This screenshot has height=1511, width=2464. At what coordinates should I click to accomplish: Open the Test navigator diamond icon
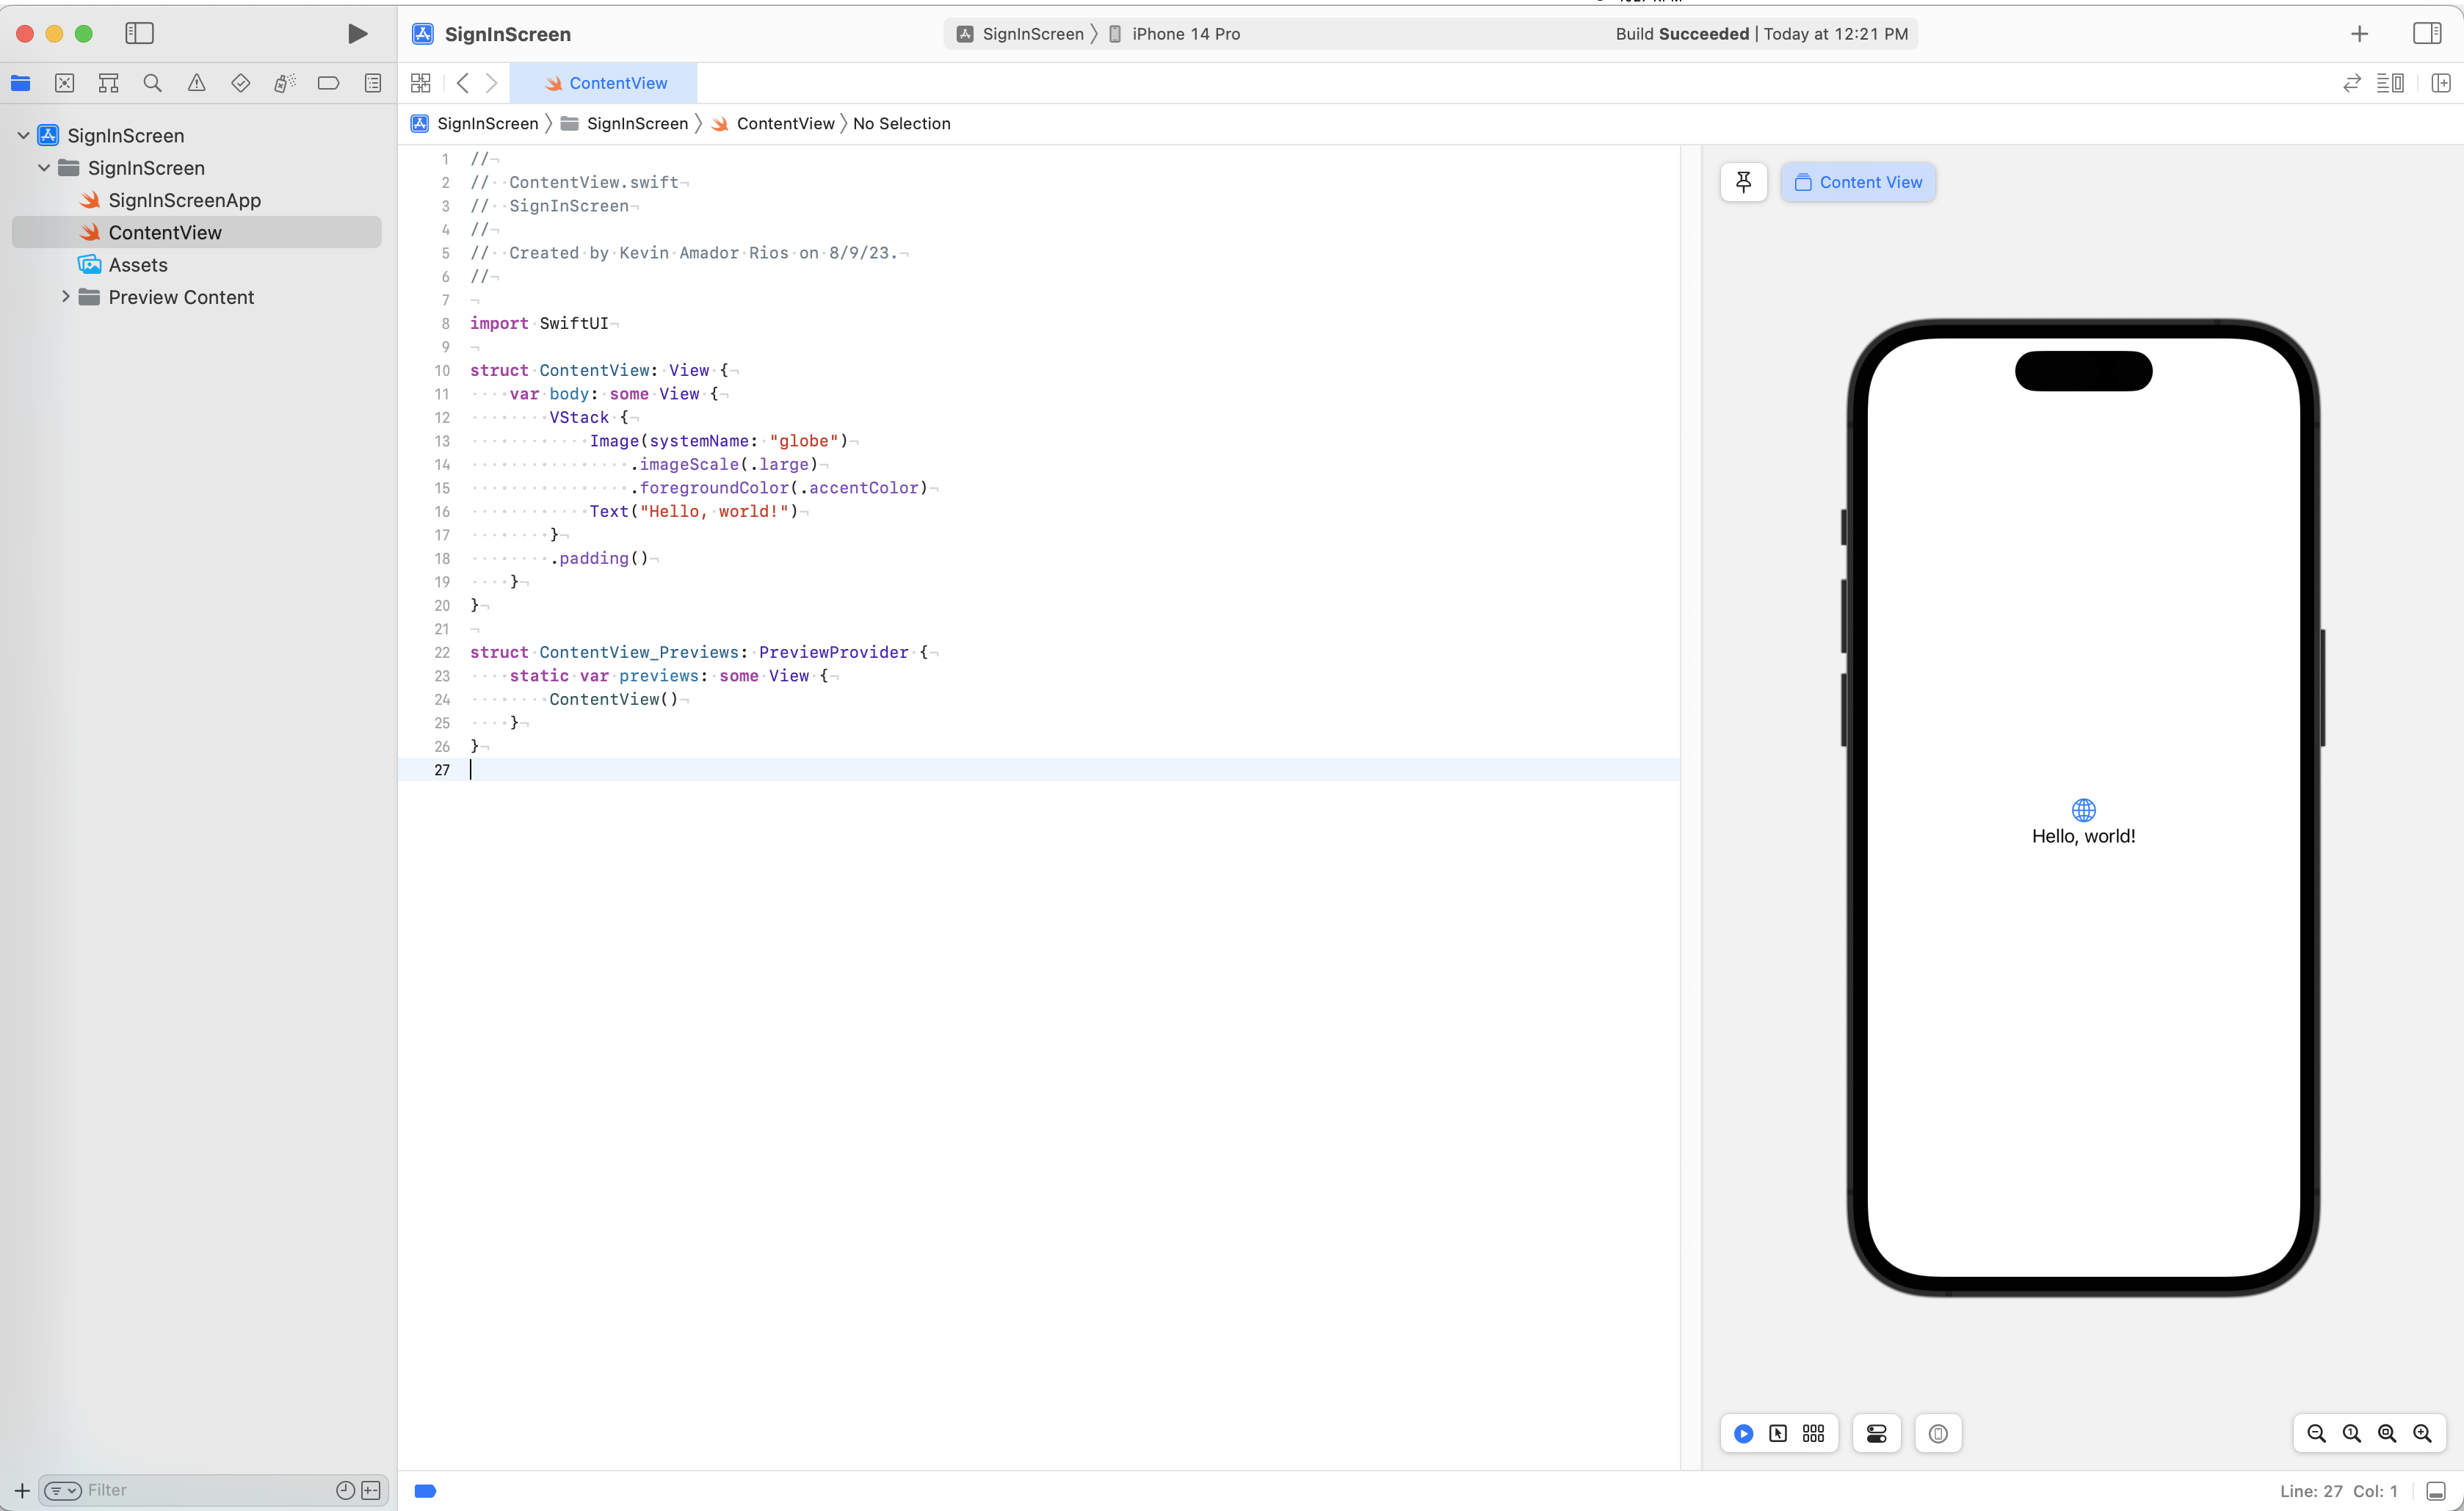tap(240, 83)
